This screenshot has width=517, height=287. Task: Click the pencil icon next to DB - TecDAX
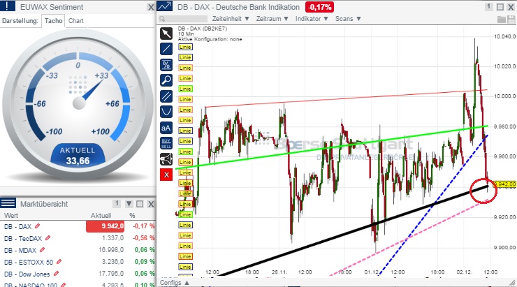[48, 237]
